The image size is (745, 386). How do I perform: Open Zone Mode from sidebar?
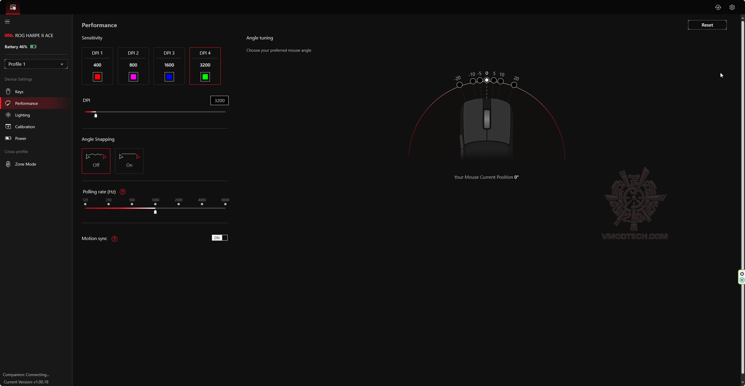pos(25,164)
